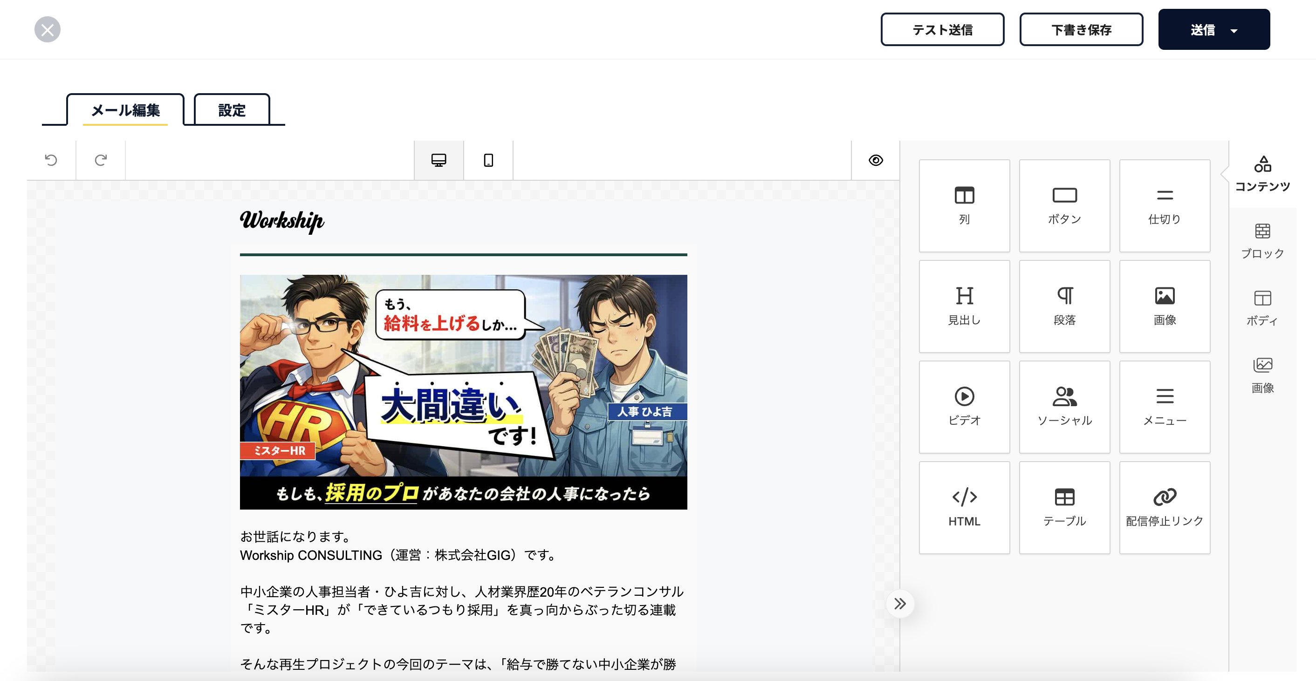This screenshot has height=681, width=1316.
Task: Select the ミスターHR banner image
Action: [463, 392]
